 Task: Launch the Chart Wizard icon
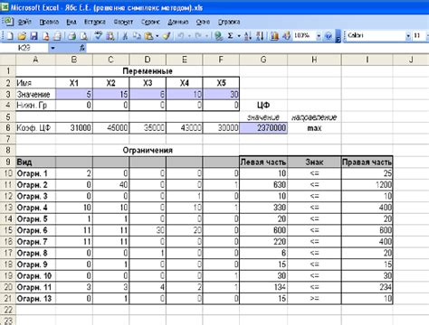tap(274, 36)
